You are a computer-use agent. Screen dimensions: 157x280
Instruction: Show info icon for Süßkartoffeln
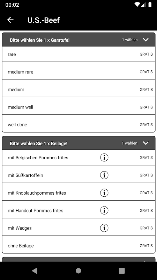[x=104, y=175]
